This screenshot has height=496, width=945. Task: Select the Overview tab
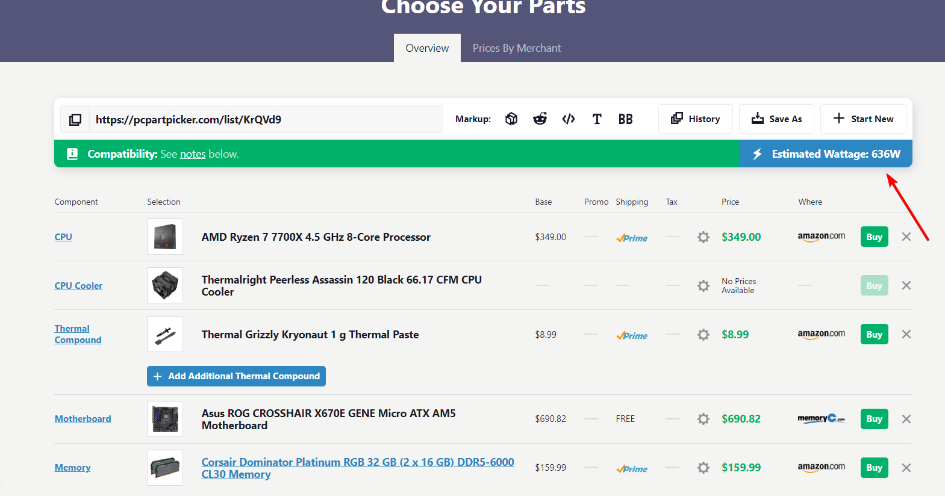click(x=427, y=48)
